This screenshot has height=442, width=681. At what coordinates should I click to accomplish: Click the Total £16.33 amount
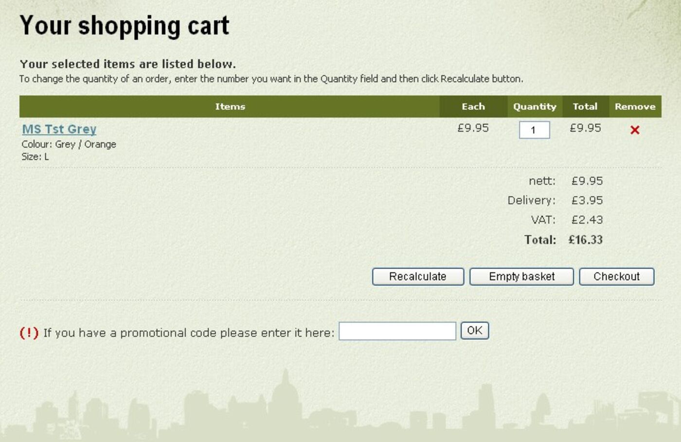pos(585,239)
